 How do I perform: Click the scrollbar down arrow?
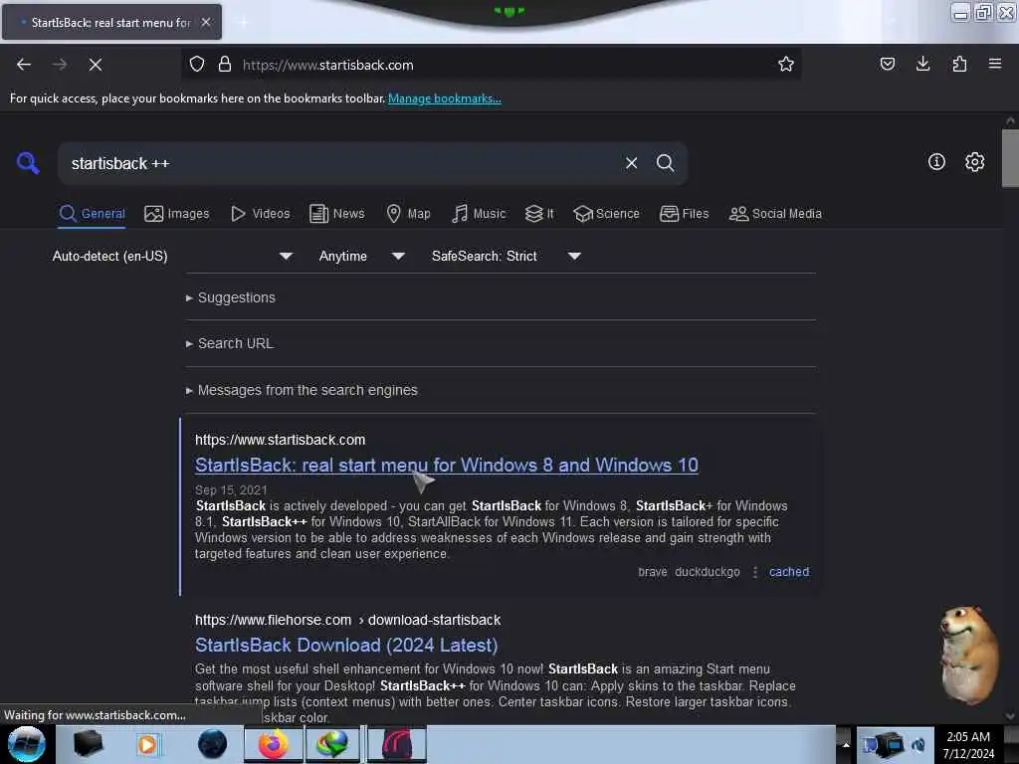1010,716
